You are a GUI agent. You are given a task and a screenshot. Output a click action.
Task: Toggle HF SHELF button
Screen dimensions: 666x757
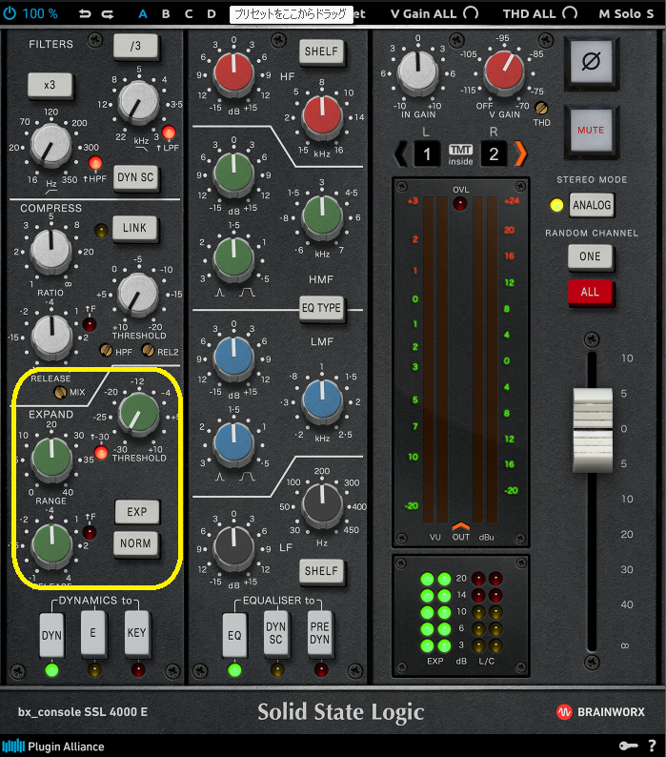coord(321,51)
